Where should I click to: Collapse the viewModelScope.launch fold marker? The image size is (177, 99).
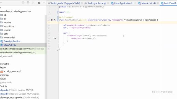pyautogui.click(x=59, y=36)
